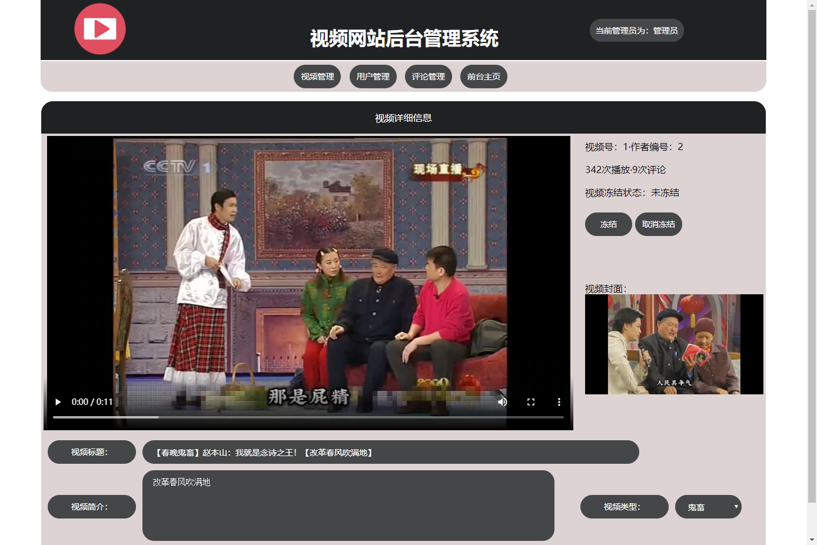Viewport: 817px width, 545px height.
Task: Mute the video using the volume icon
Action: tap(503, 402)
